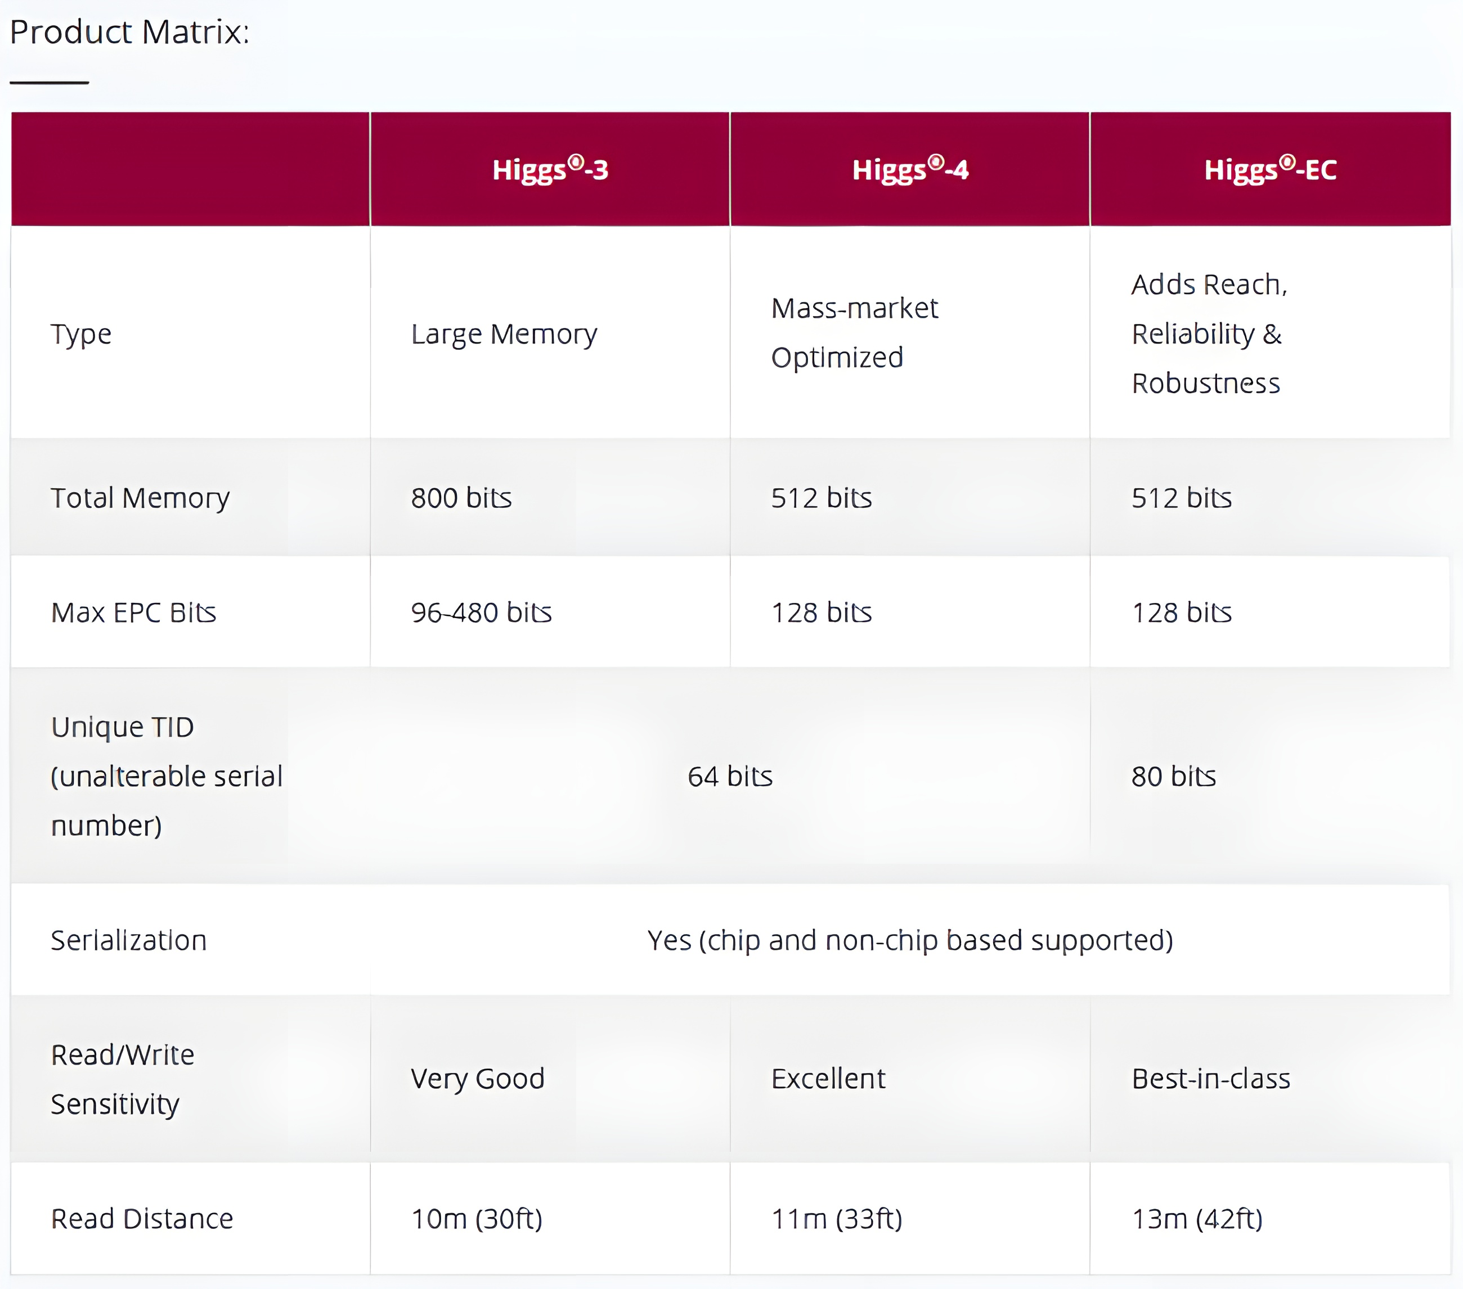
Task: Select the Max EPC Bits label
Action: tap(134, 612)
